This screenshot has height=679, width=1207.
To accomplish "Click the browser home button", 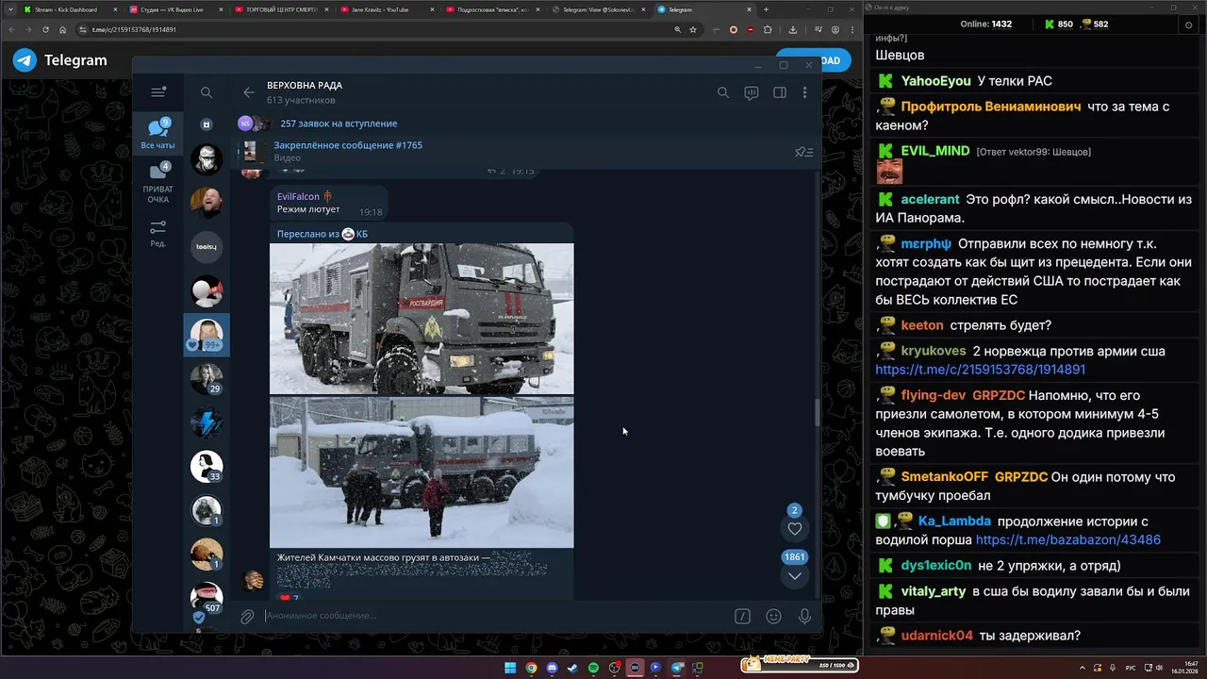I will (63, 29).
